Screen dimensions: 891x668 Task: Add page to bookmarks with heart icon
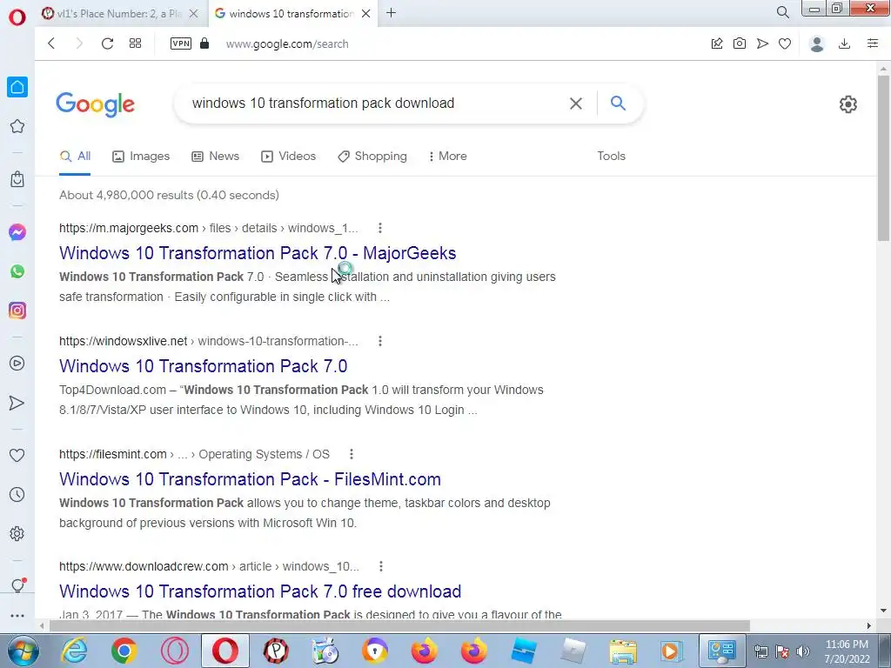tap(785, 43)
